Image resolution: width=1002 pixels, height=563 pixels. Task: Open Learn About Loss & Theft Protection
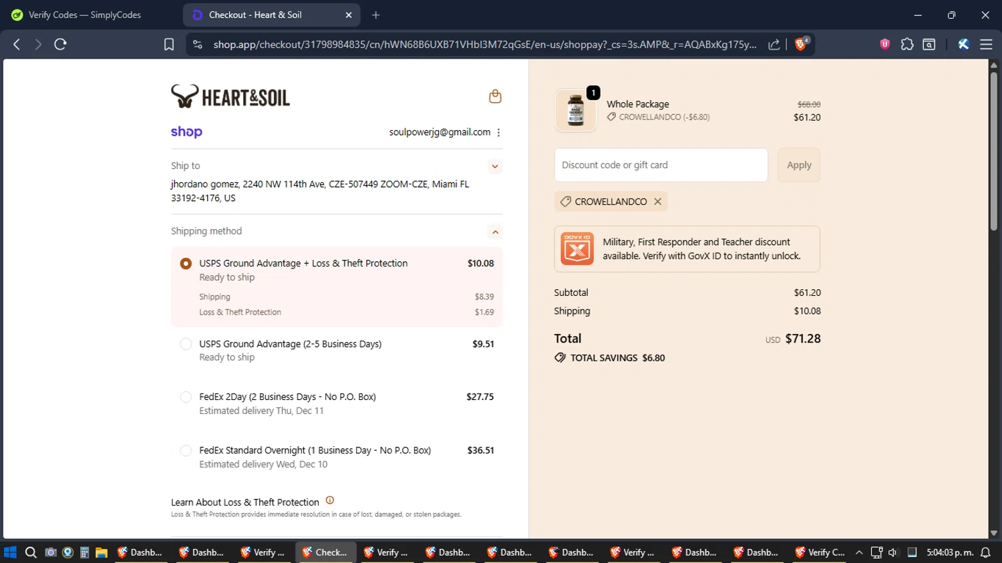[x=245, y=502]
